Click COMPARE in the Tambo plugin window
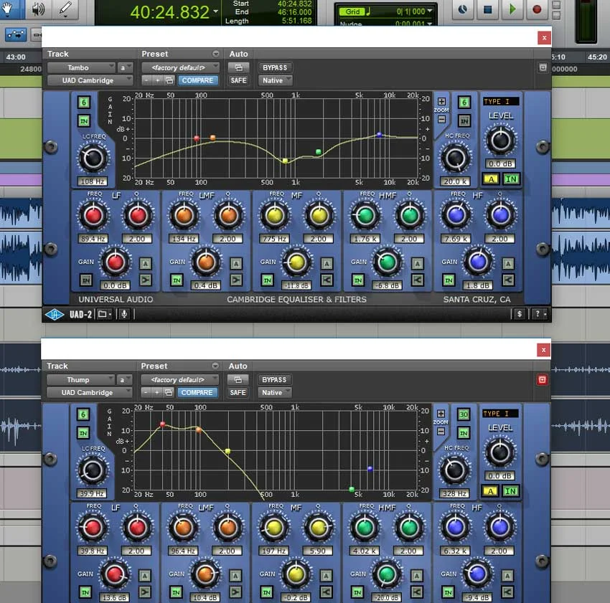The height and width of the screenshot is (603, 610). pyautogui.click(x=197, y=80)
